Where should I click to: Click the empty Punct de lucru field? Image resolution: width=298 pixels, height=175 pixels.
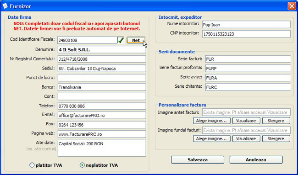pyautogui.click(x=102, y=78)
